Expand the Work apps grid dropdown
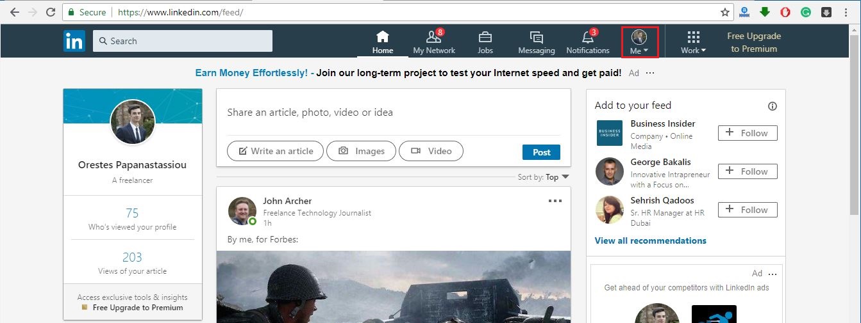The height and width of the screenshot is (323, 861). point(694,42)
